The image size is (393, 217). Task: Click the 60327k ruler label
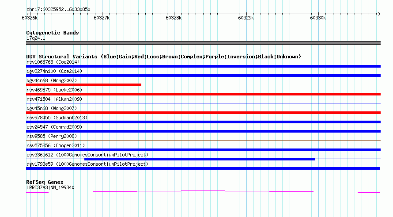(102, 18)
